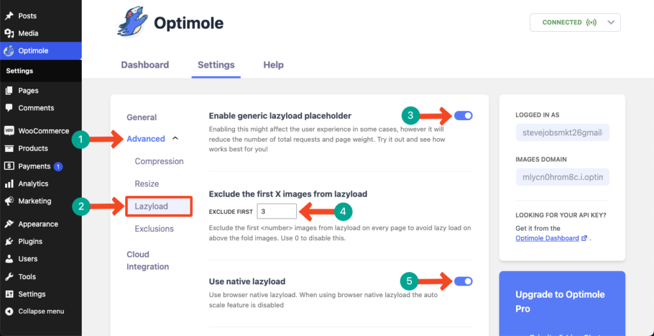This screenshot has width=654, height=336.
Task: Click the Collapse menu arrow icon
Action: point(9,312)
